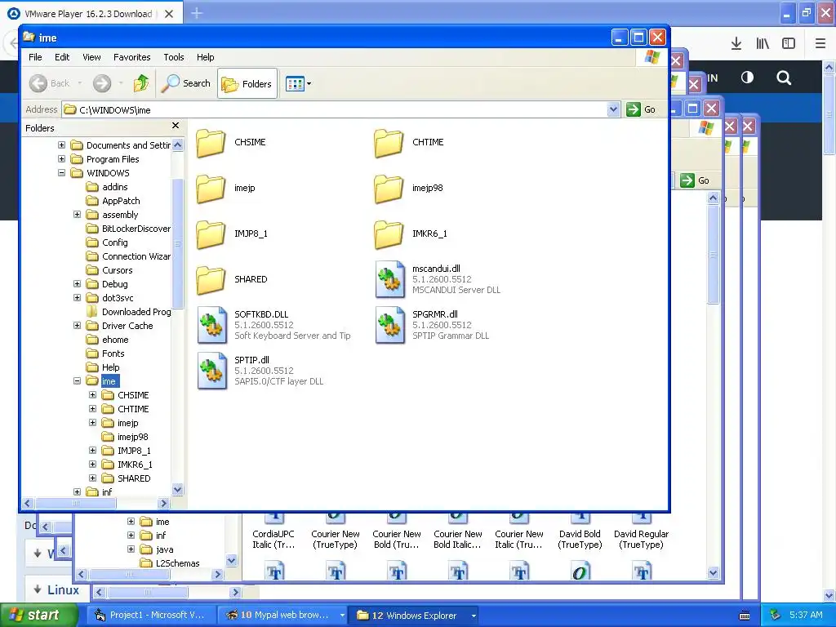Click the Search toolbar button
Screen dimensions: 836x627
pyautogui.click(x=186, y=83)
